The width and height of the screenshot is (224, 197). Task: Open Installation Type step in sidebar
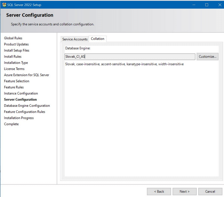[16, 63]
